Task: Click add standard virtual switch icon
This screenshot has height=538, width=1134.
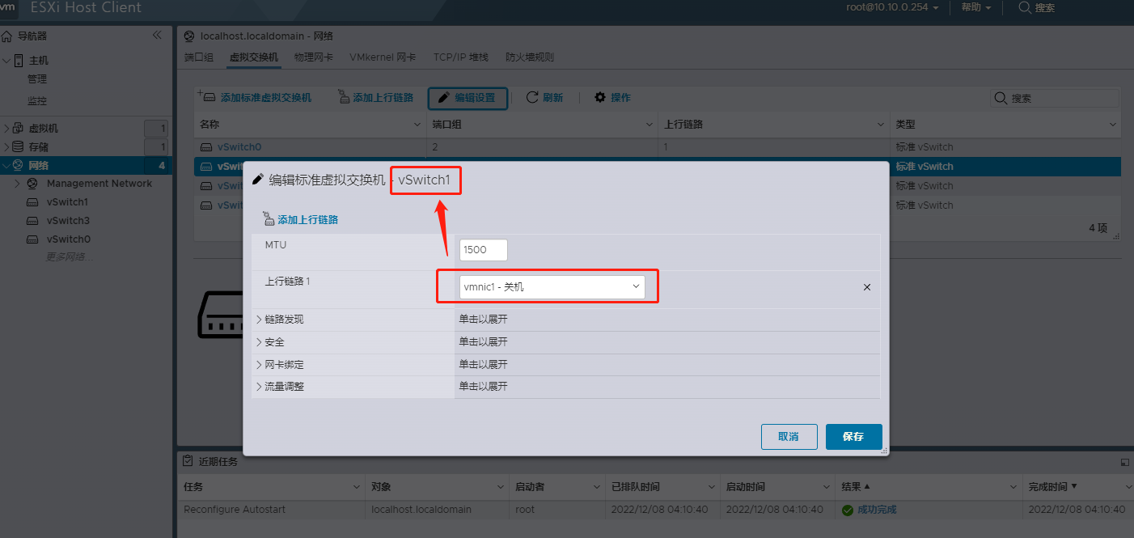Action: 207,97
